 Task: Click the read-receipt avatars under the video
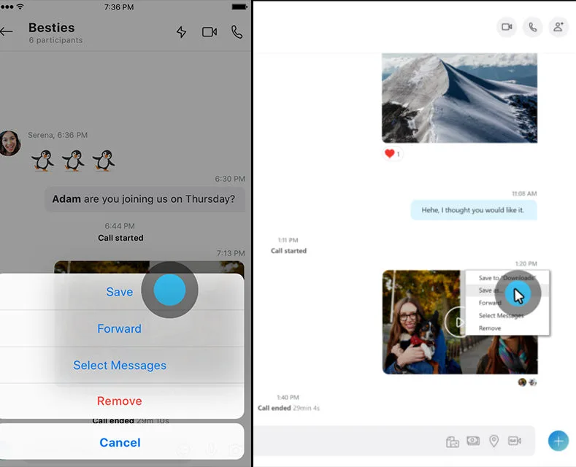point(527,382)
